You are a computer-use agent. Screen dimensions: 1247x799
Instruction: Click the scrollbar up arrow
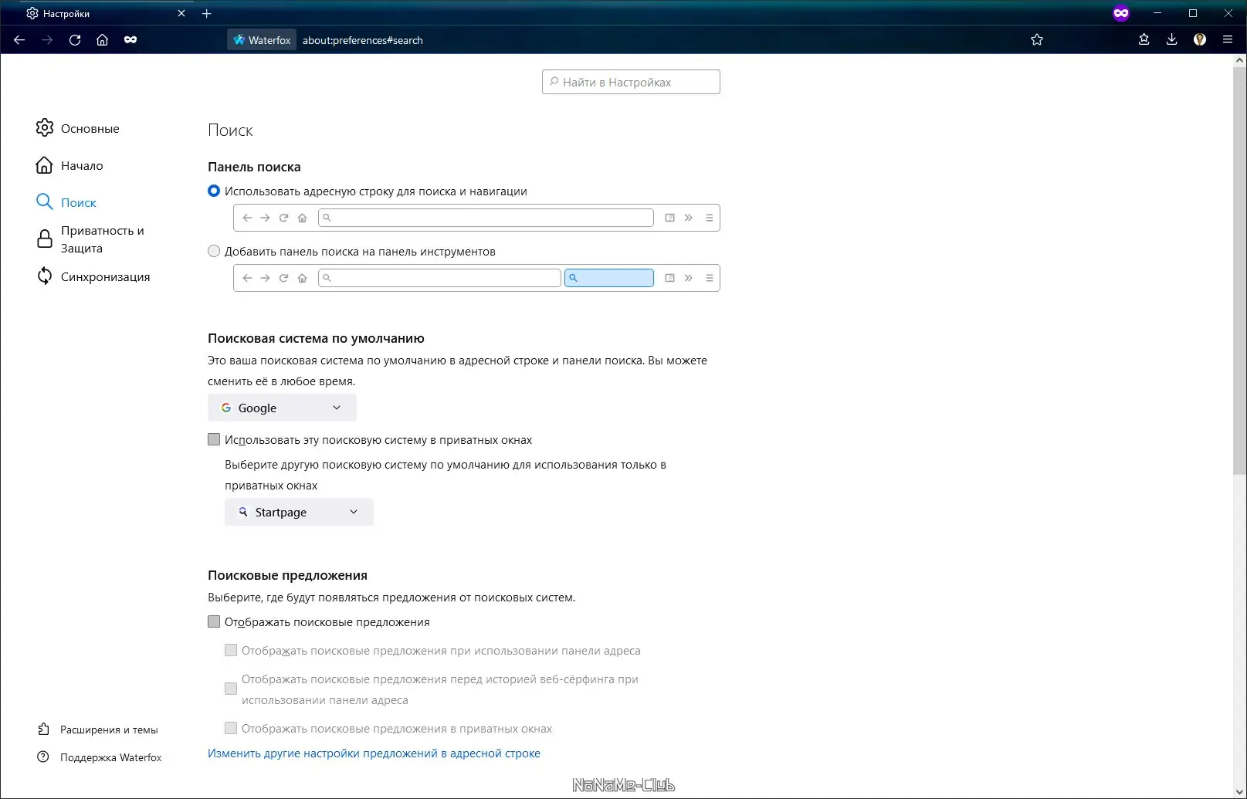1240,60
